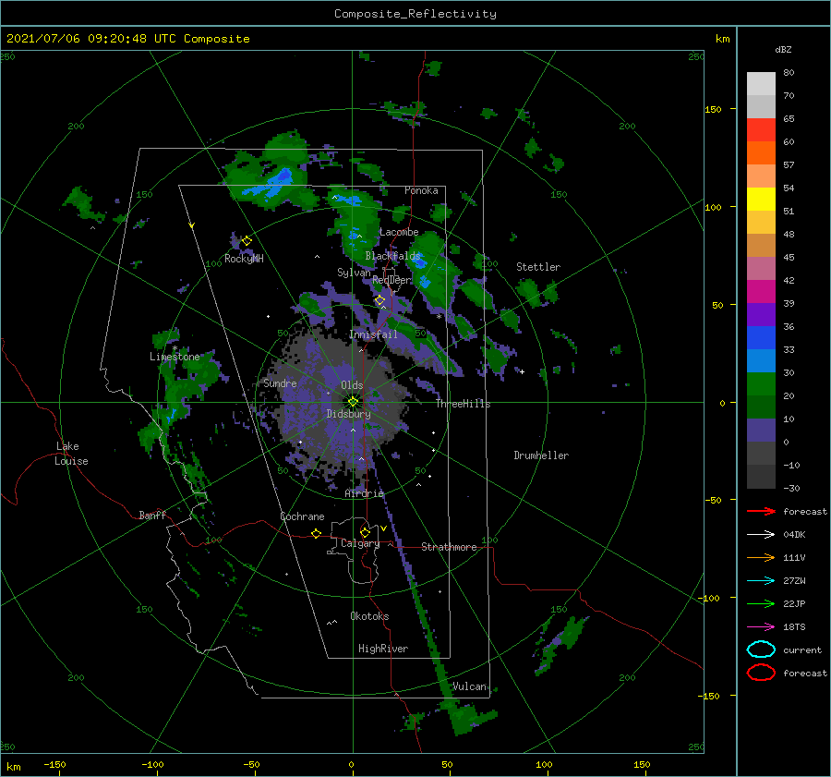831x777 pixels.
Task: Click the dBZ legend heading
Action: (783, 50)
